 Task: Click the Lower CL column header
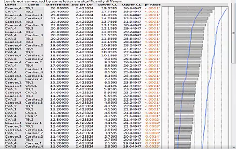(x=107, y=5)
